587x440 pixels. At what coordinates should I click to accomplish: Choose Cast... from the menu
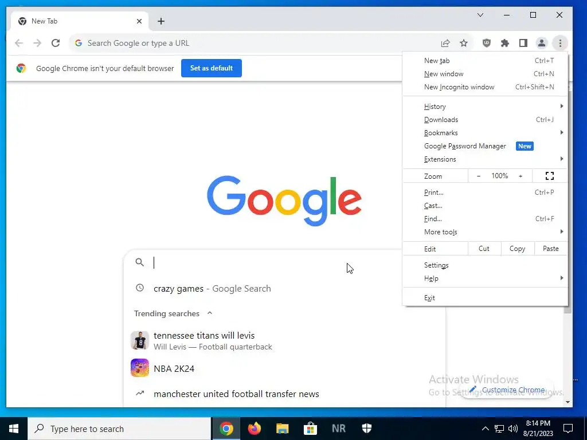coord(485,206)
